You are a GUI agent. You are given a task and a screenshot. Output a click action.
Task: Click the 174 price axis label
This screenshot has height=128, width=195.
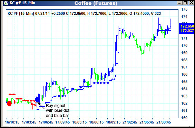(x=184, y=17)
